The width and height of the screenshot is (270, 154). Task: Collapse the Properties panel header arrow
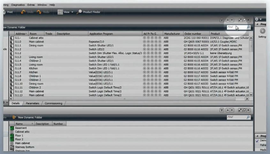(258, 24)
